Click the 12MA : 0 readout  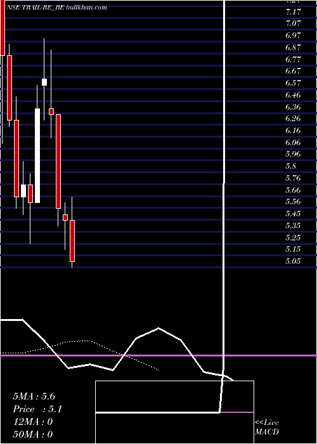[x=33, y=422]
